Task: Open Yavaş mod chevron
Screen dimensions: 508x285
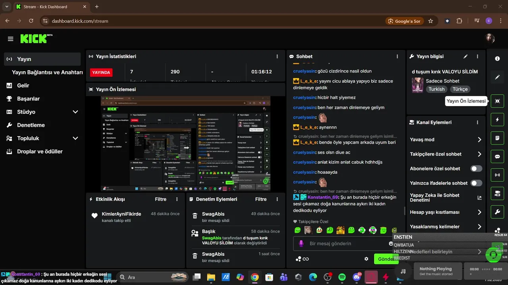Action: 479,140
